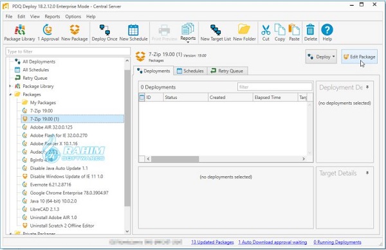Pin the Deployment Details panel
386x250 pixels.
pyautogui.click(x=367, y=87)
